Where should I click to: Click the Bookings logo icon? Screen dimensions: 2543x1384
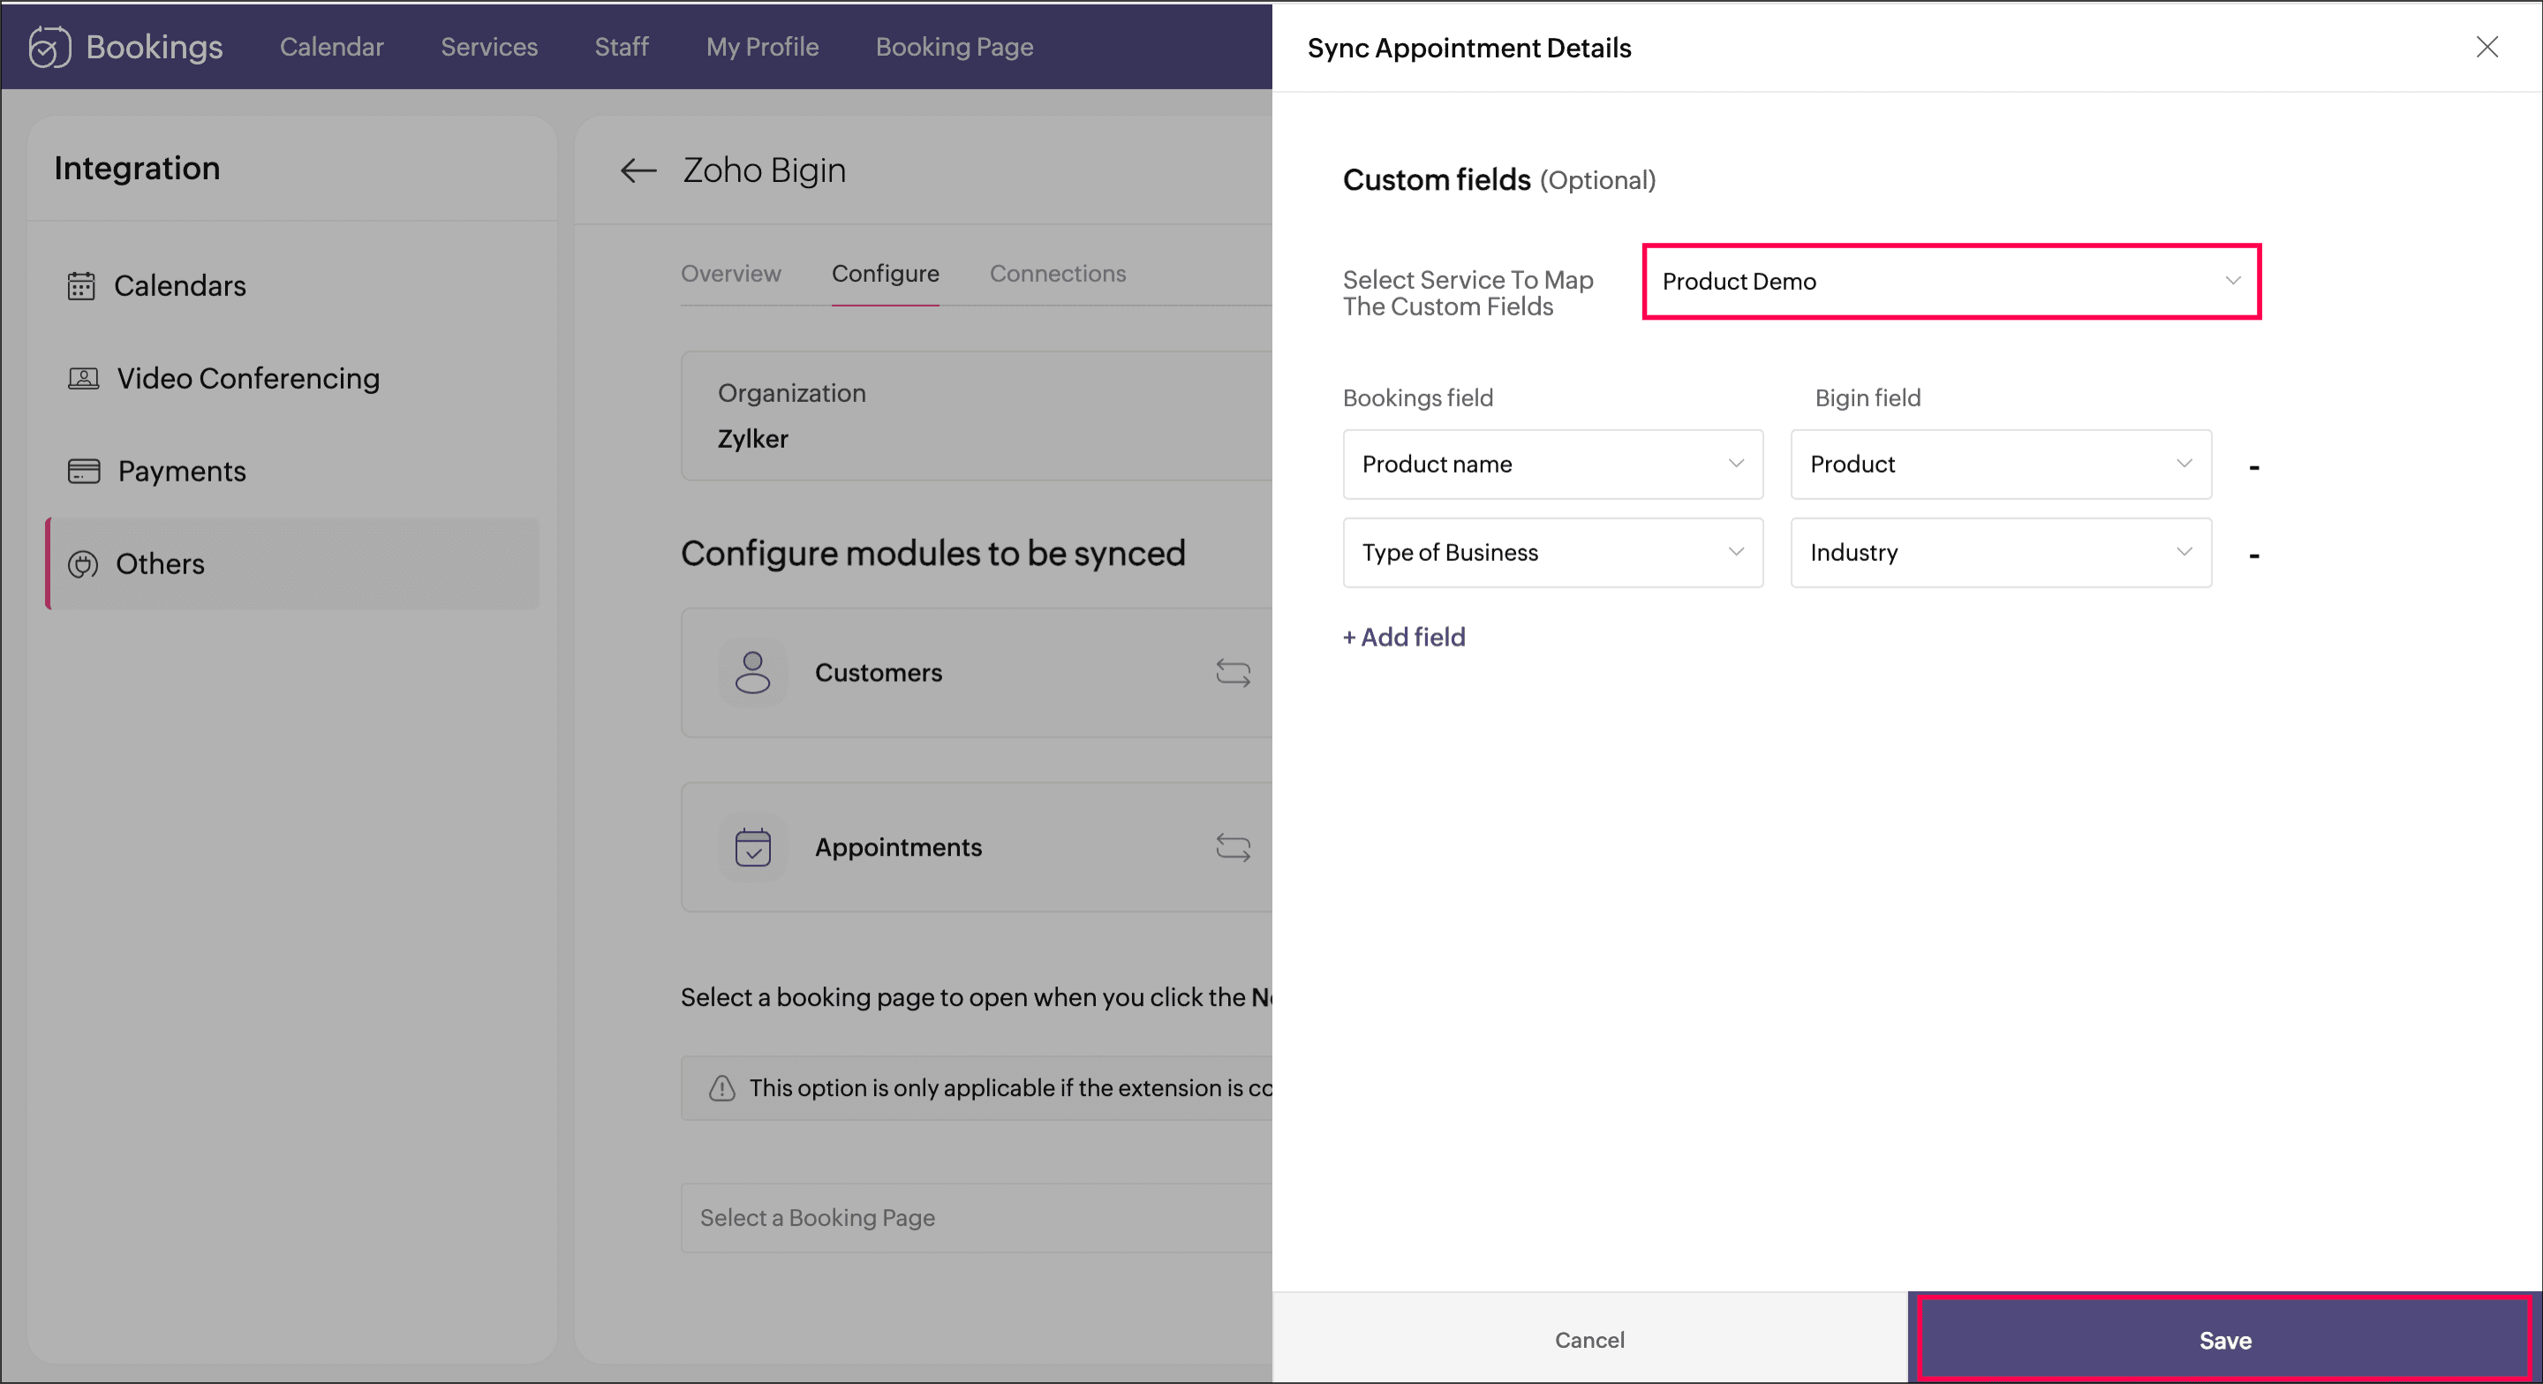[x=49, y=47]
